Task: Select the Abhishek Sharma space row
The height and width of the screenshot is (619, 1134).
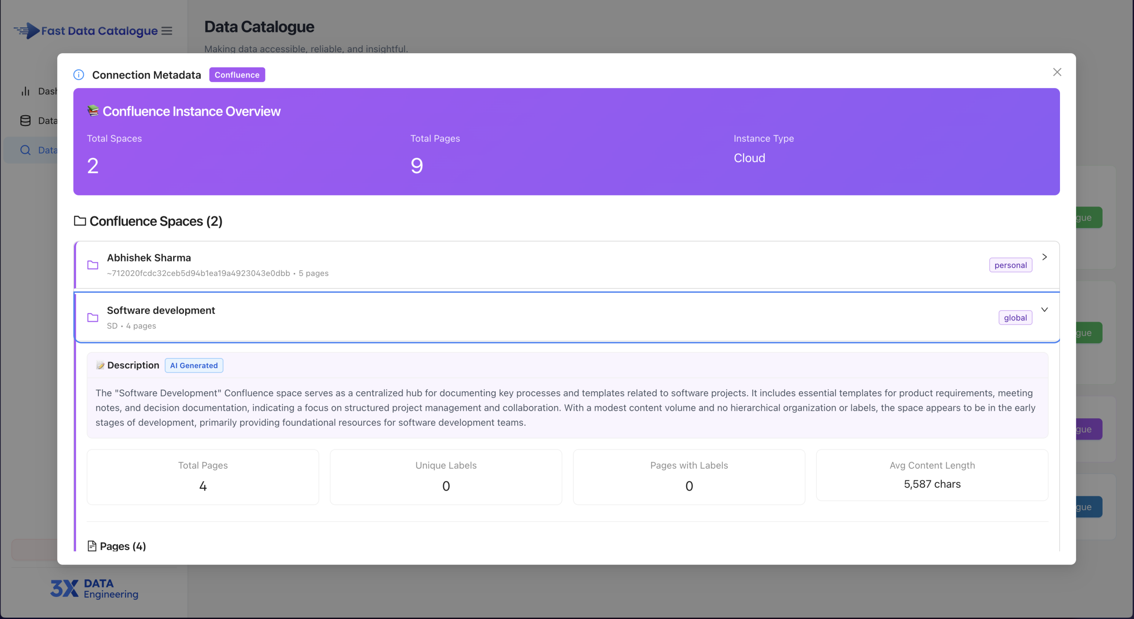Action: (532, 265)
